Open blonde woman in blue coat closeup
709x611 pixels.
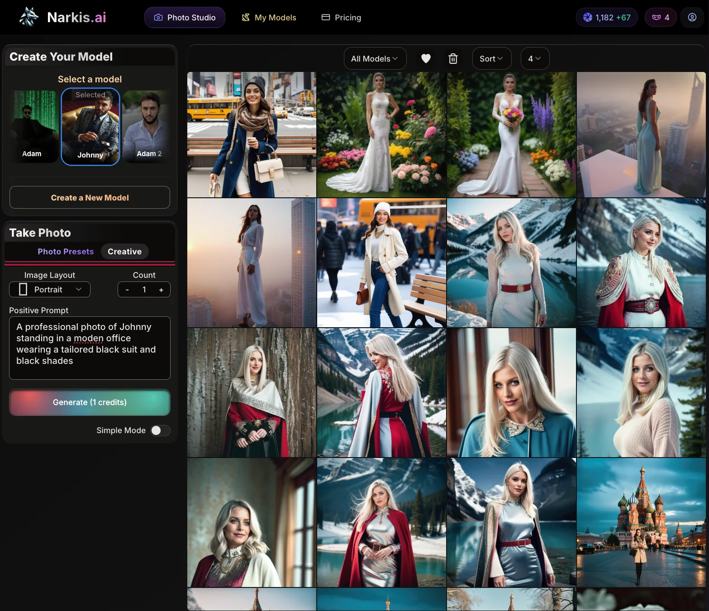point(511,392)
